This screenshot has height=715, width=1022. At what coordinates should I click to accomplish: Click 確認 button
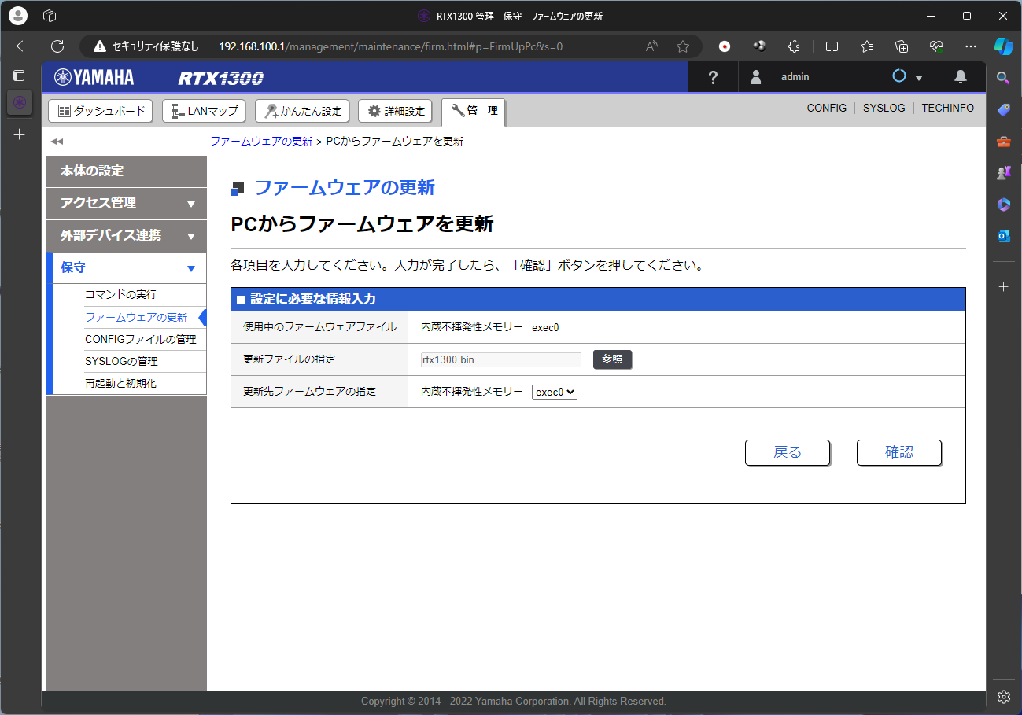click(x=899, y=452)
